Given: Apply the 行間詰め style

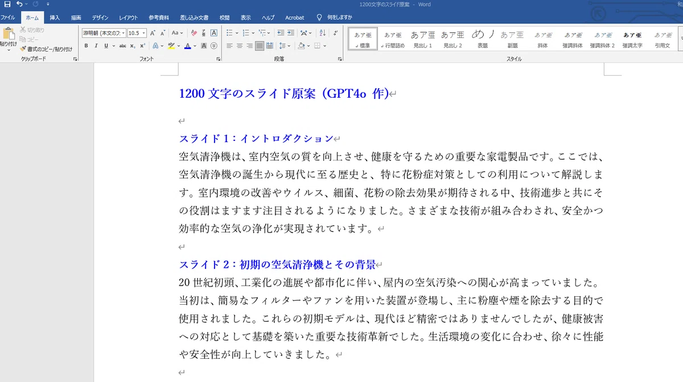Looking at the screenshot, I should pos(394,39).
